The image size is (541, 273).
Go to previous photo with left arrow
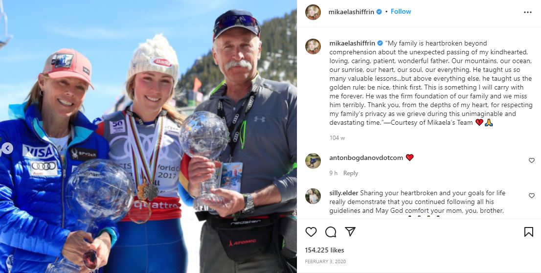(6, 148)
